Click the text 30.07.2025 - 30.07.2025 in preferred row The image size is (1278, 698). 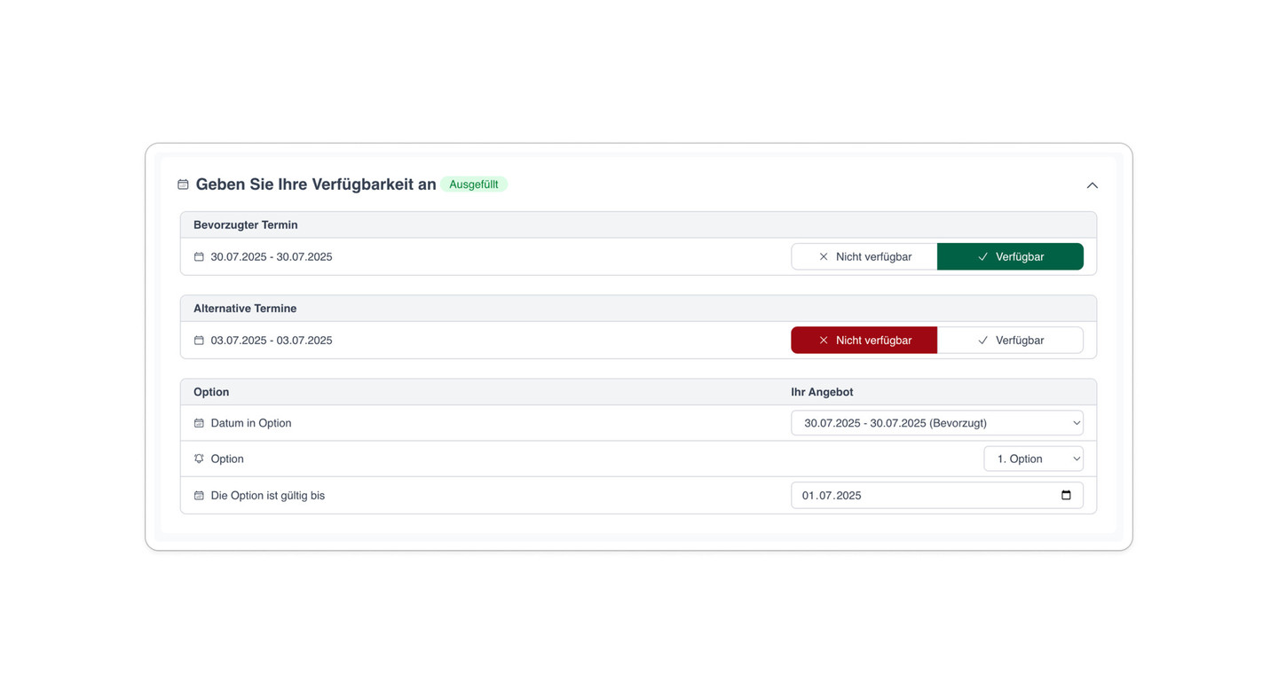click(x=272, y=257)
